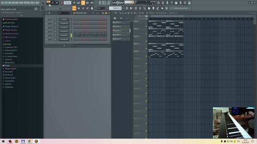Open the PATTERNS menu
257x144 pixels.
(15, 3)
